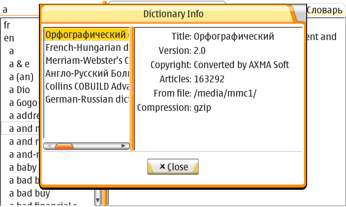Pick the Англо-Русский dictionary entry

(86, 73)
